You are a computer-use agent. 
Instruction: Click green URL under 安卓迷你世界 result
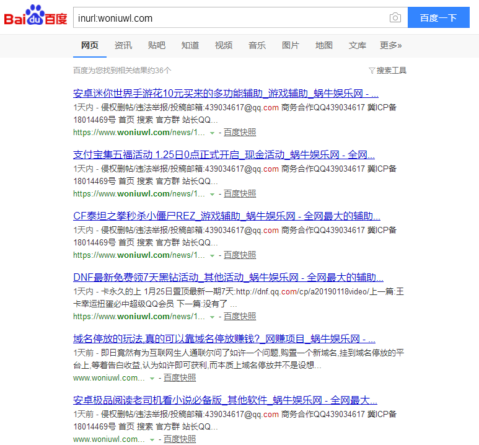(139, 133)
